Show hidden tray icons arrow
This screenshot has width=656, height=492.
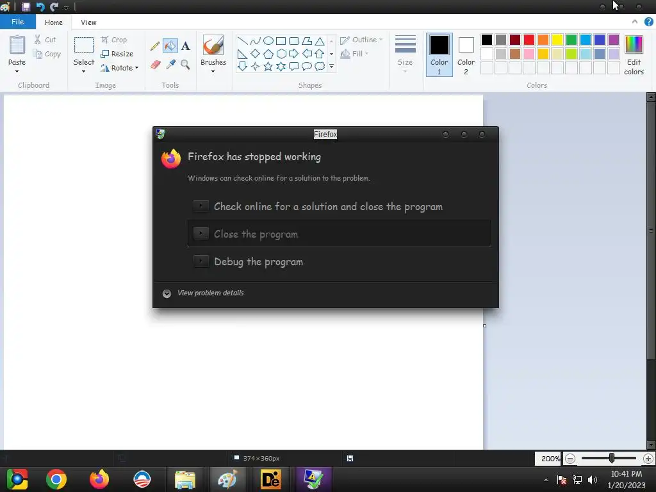546,480
